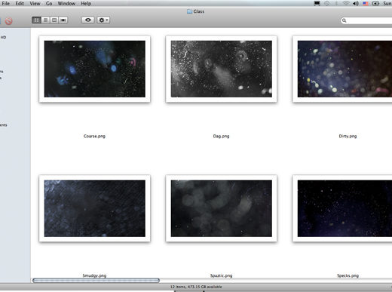
Task: Select the HD drive in sidebar
Action: click(x=3, y=37)
